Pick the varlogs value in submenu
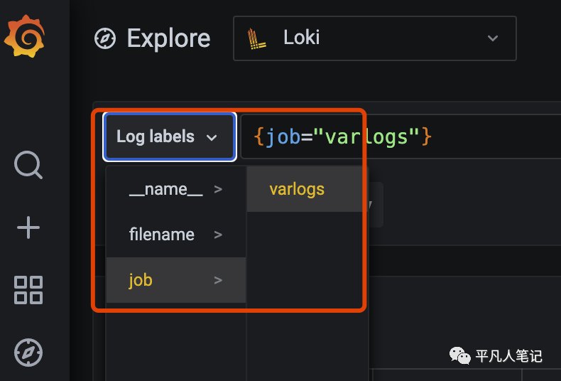 point(297,189)
